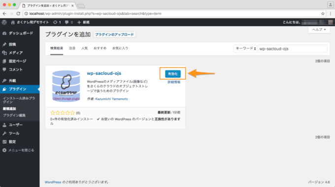Focus the plugin search field wp-sacloud-ojs
The height and width of the screenshot is (187, 335).
pyautogui.click(x=293, y=49)
